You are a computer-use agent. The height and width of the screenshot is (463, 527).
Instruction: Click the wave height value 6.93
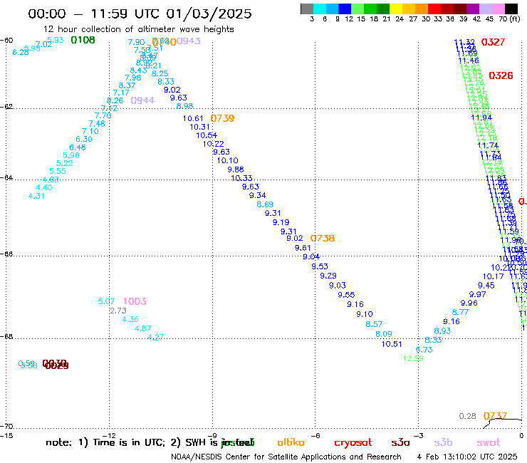tap(443, 331)
